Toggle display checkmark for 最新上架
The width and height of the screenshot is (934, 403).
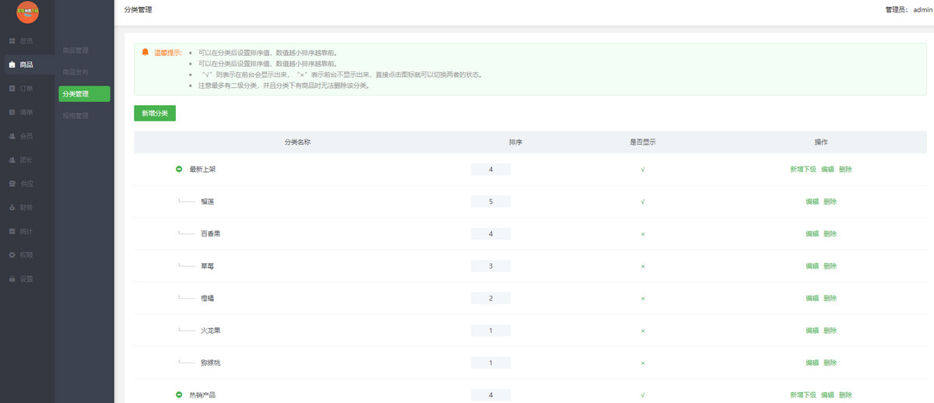[642, 170]
